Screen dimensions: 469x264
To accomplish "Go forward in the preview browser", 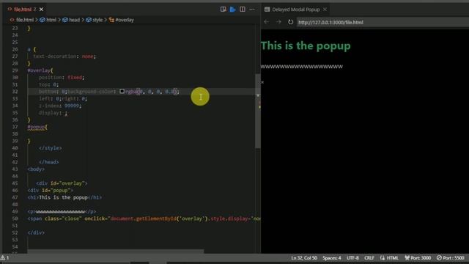I will pyautogui.click(x=278, y=22).
